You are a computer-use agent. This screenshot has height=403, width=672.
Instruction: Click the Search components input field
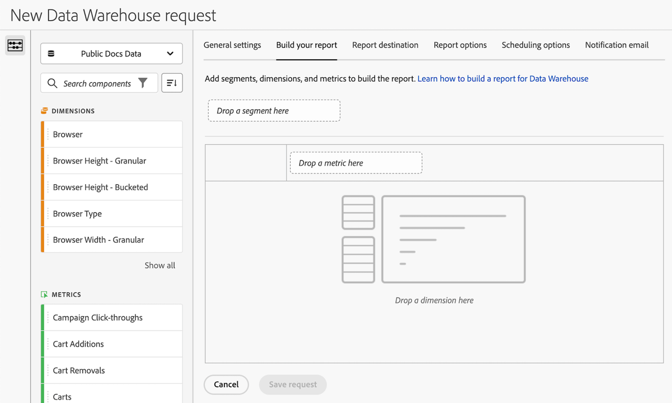tap(95, 82)
